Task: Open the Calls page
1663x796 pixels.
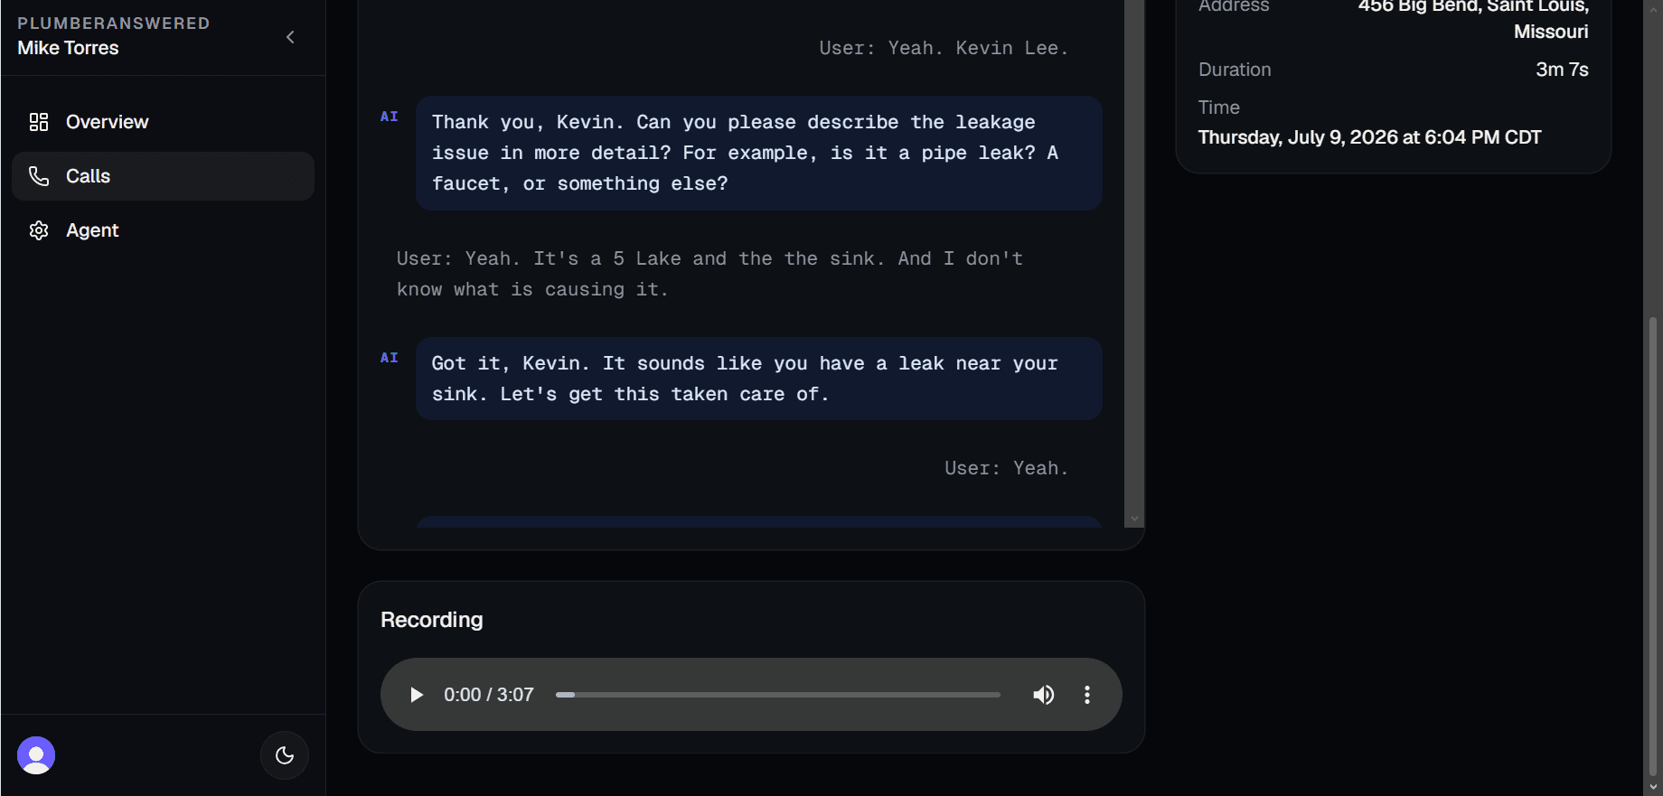Action: click(163, 176)
